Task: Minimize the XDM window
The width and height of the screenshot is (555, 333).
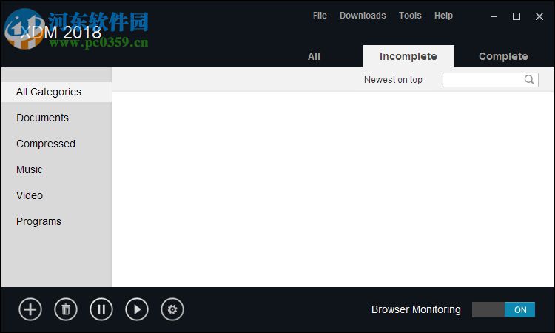Action: pos(494,16)
